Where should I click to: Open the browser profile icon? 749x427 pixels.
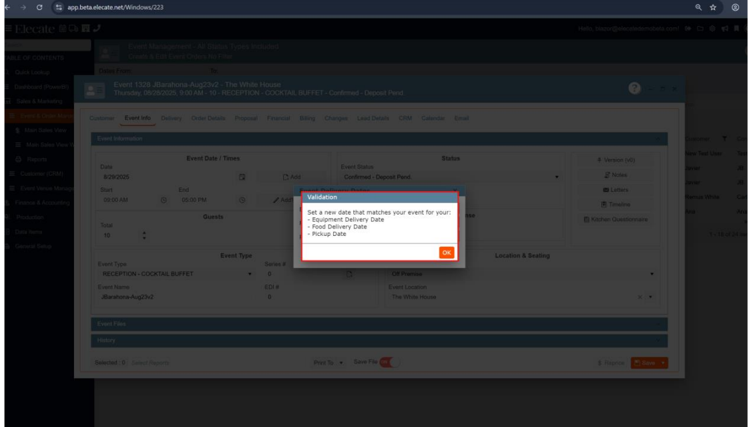pos(735,7)
